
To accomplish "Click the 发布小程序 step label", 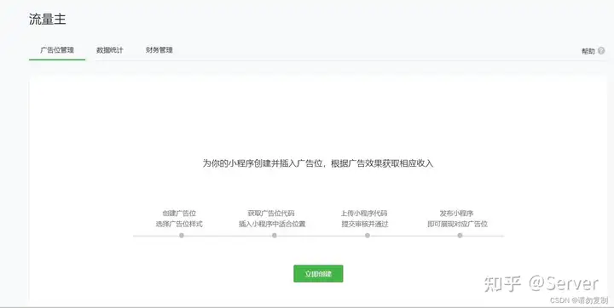I will point(456,213).
